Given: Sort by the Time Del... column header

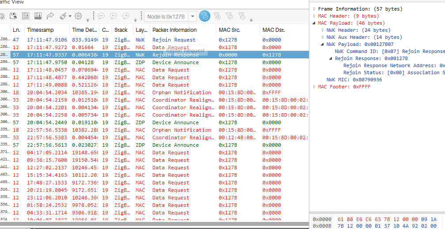Looking at the screenshot, I should tap(84, 30).
